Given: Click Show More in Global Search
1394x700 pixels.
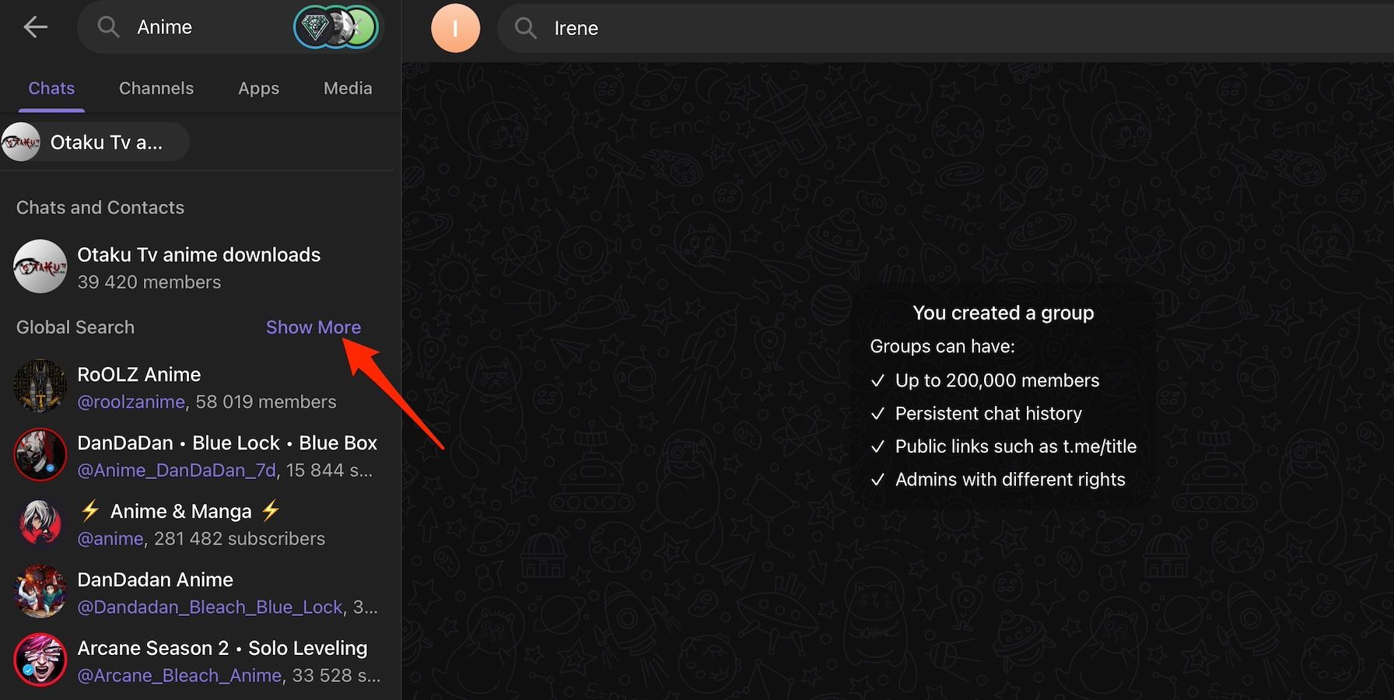Looking at the screenshot, I should click(313, 327).
